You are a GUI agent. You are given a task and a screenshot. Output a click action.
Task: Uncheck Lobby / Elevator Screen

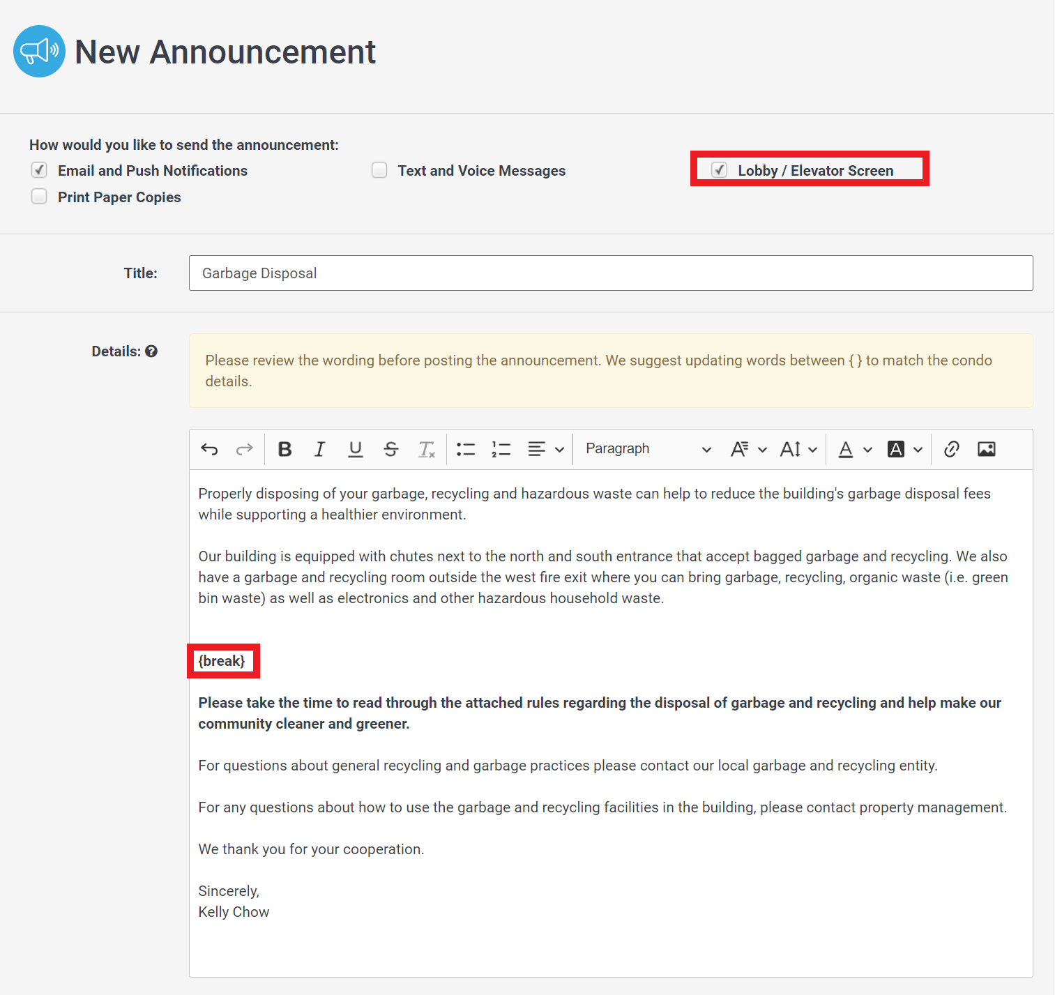719,169
